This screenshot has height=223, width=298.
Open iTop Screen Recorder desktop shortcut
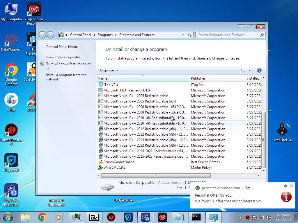34,13
